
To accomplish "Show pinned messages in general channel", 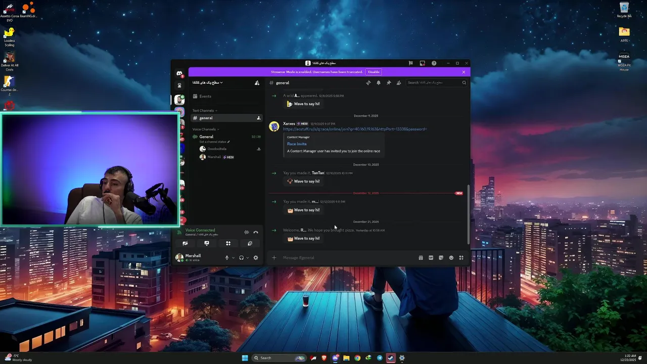I will (388, 83).
